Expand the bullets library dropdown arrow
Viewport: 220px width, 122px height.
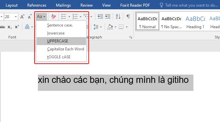tap(69, 17)
